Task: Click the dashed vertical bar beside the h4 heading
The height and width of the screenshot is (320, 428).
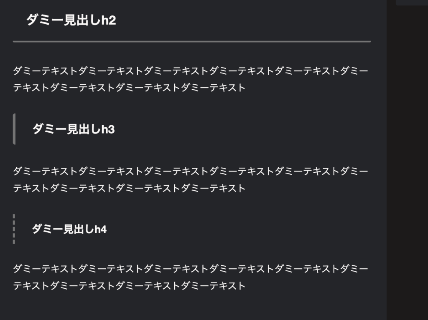Action: click(14, 229)
